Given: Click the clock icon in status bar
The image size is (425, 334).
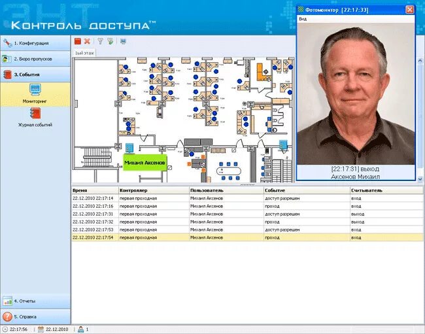Looking at the screenshot, I should point(5,329).
